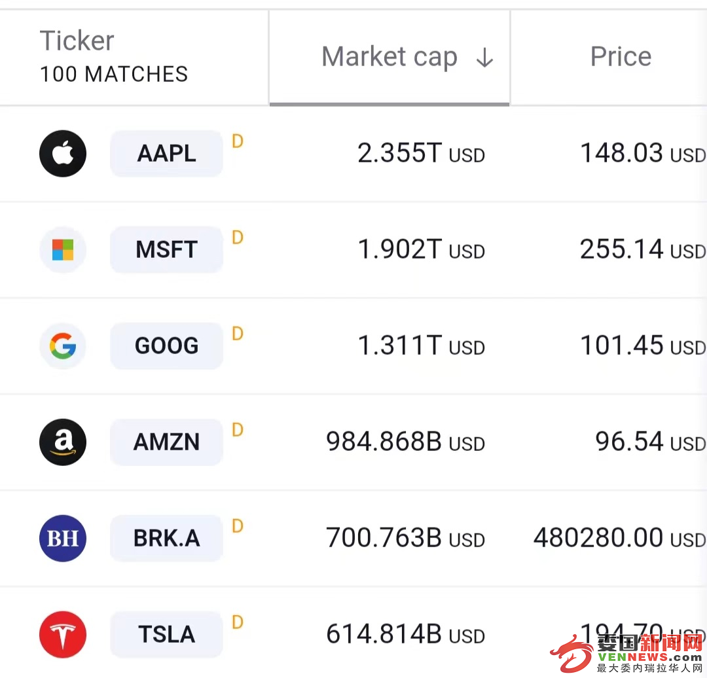Open the Ticker column header

[77, 41]
